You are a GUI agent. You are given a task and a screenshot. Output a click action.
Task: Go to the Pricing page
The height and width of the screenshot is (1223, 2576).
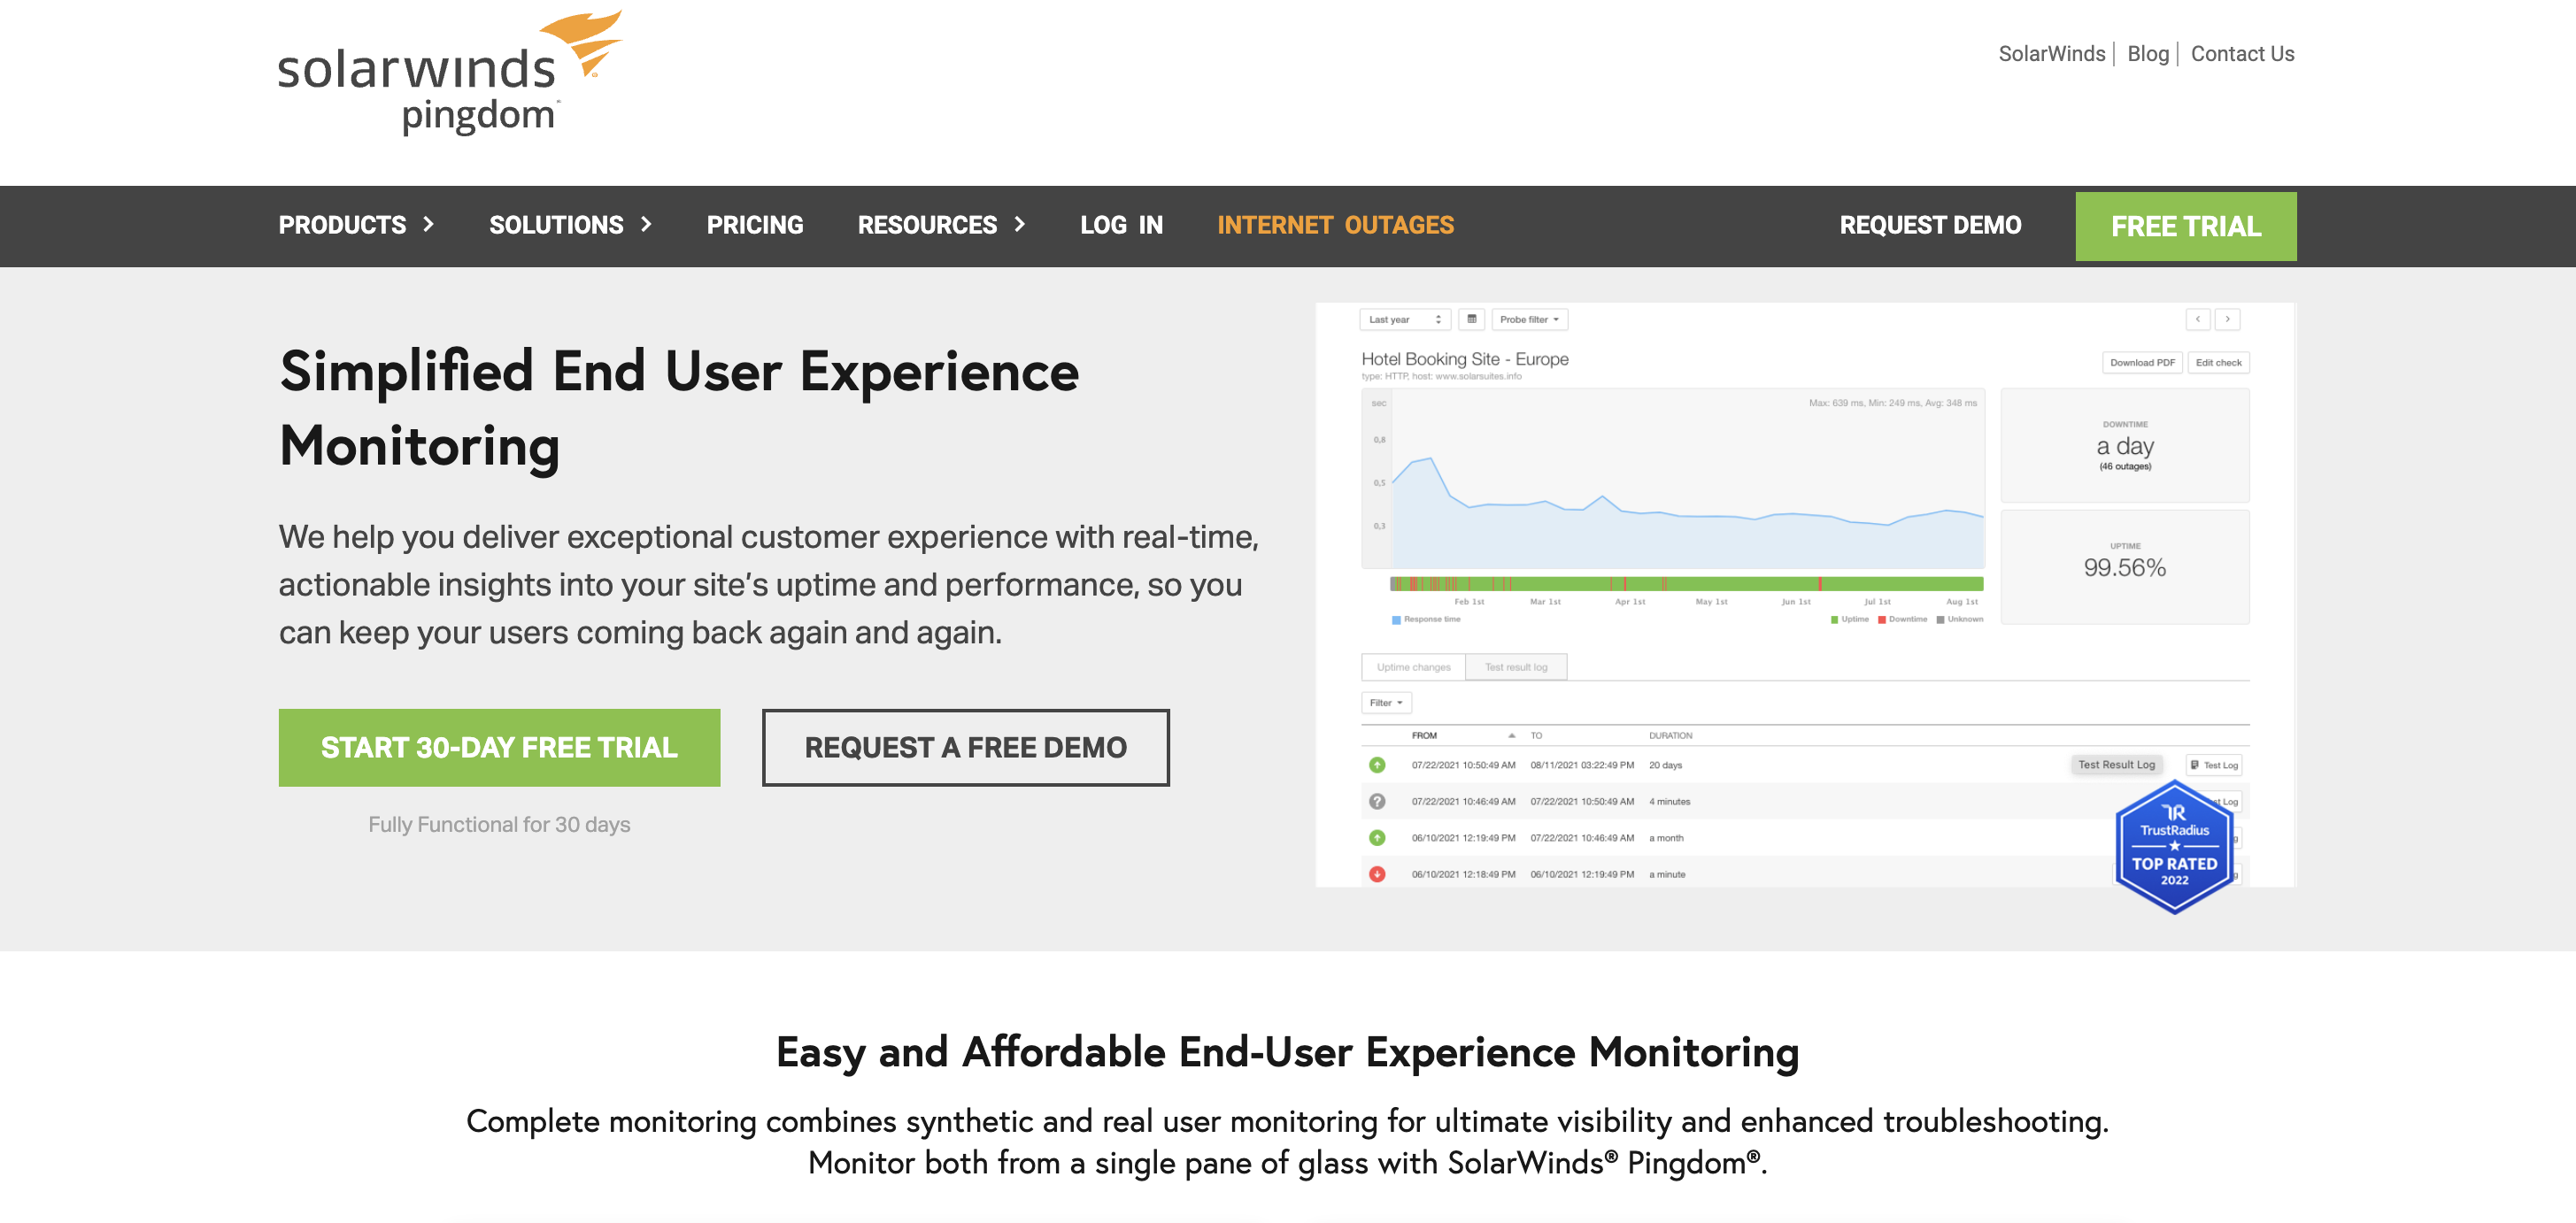point(754,225)
